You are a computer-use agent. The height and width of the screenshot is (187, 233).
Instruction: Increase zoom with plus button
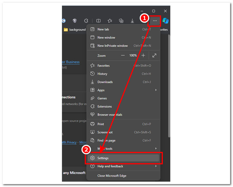point(143,55)
